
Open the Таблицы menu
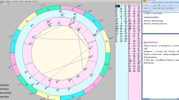pos(9,1)
